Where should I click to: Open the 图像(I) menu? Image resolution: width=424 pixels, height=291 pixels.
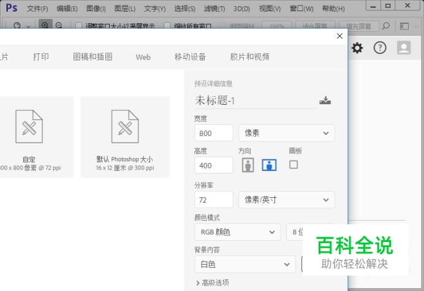[96, 9]
